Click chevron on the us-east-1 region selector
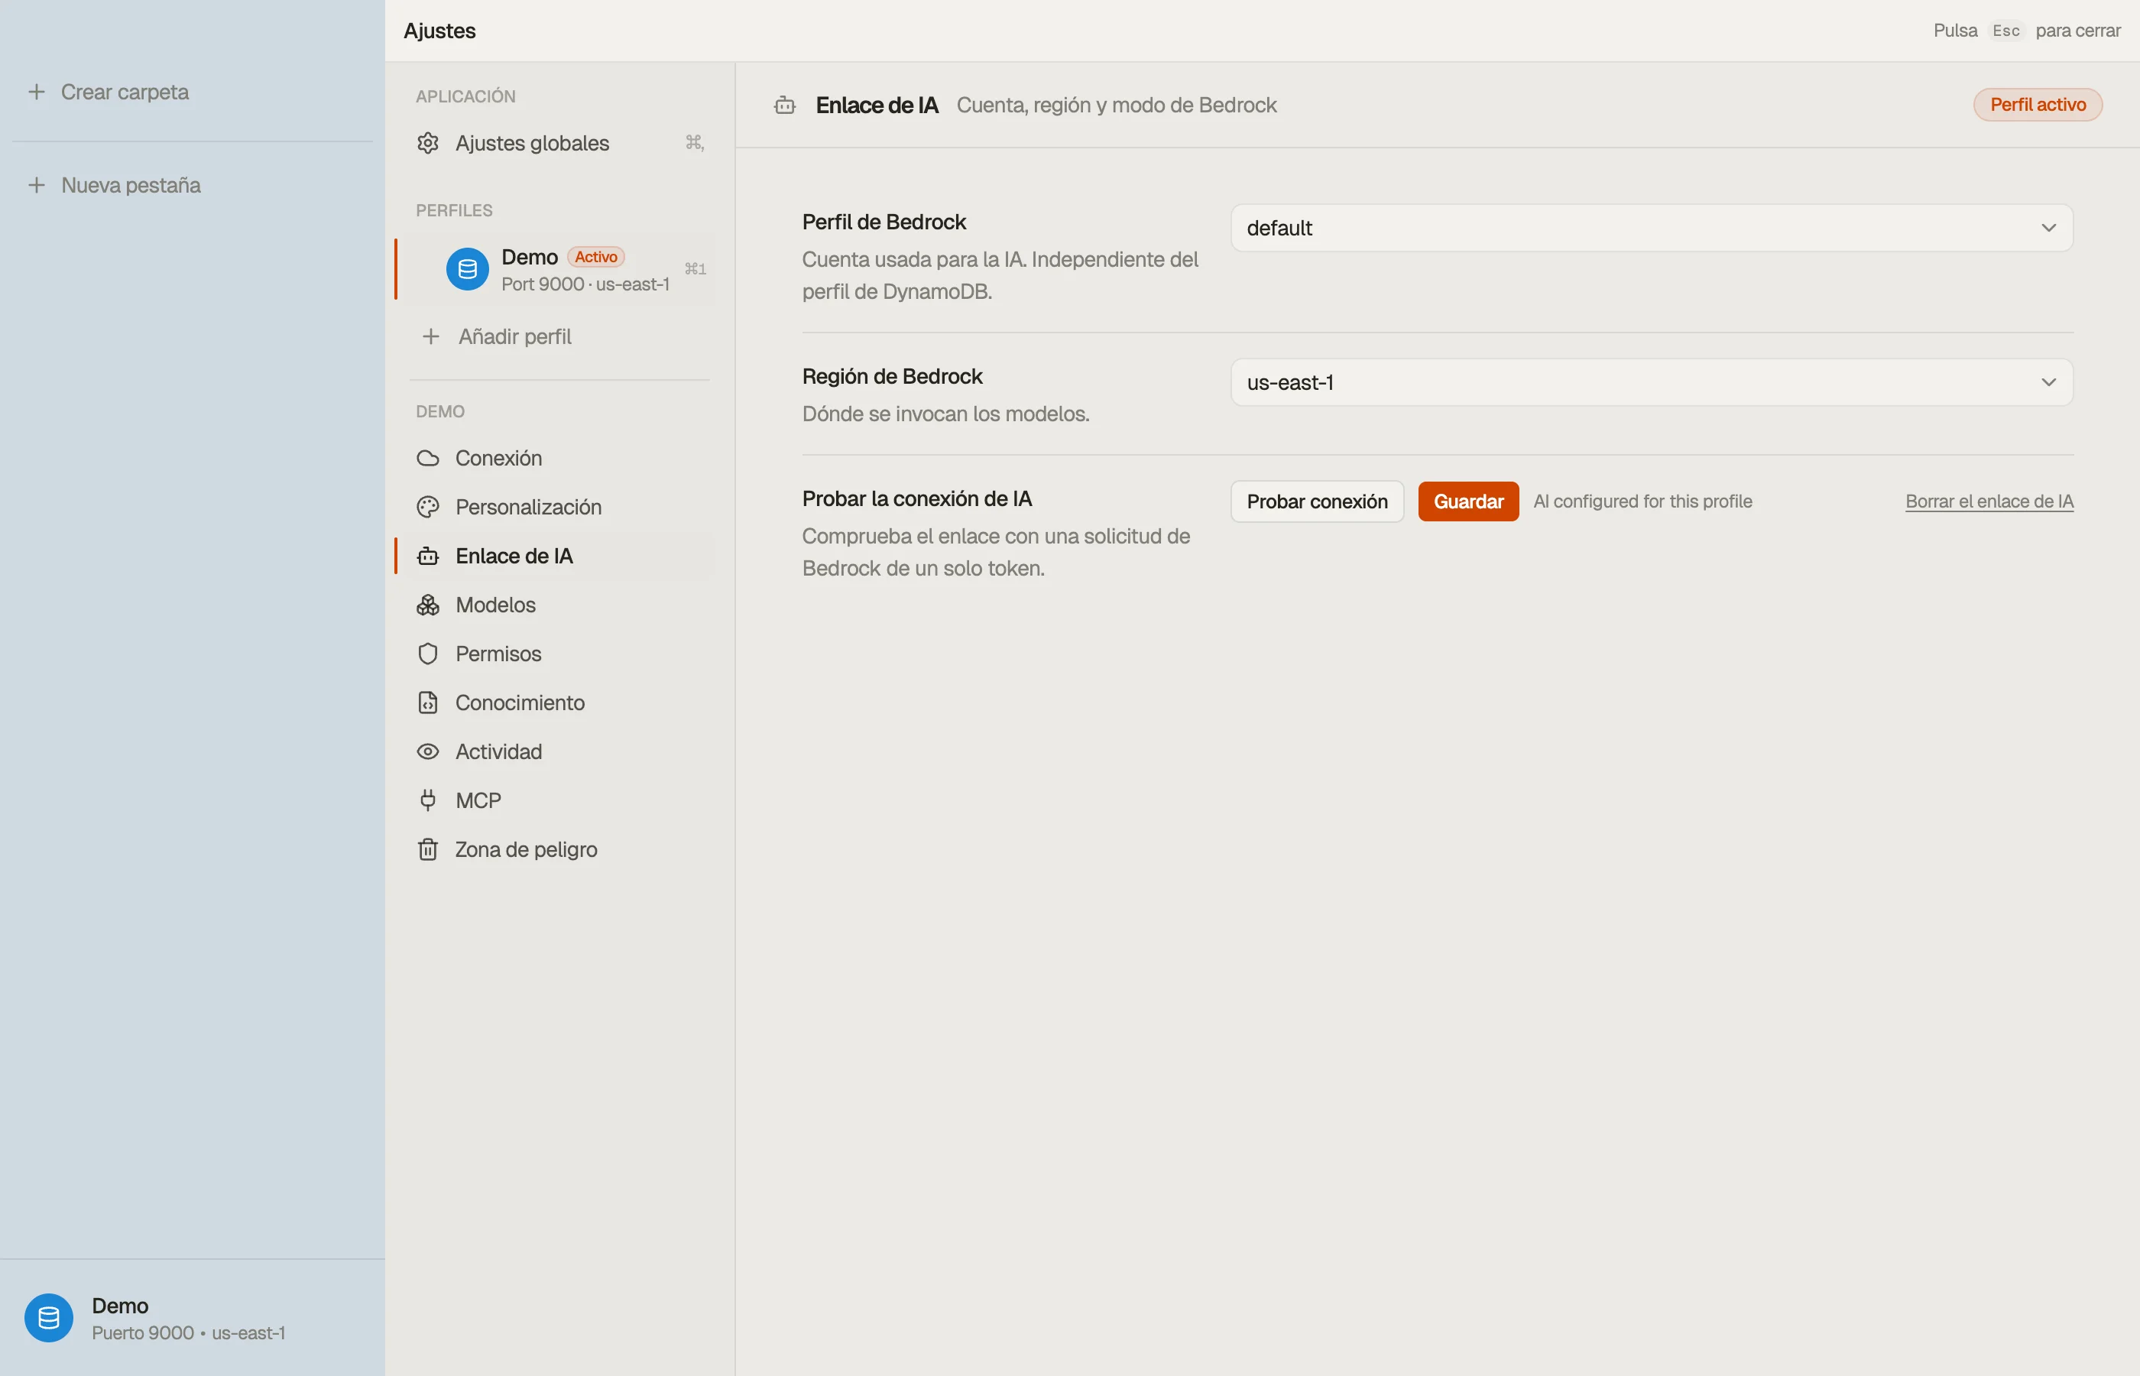This screenshot has width=2140, height=1376. [2048, 382]
